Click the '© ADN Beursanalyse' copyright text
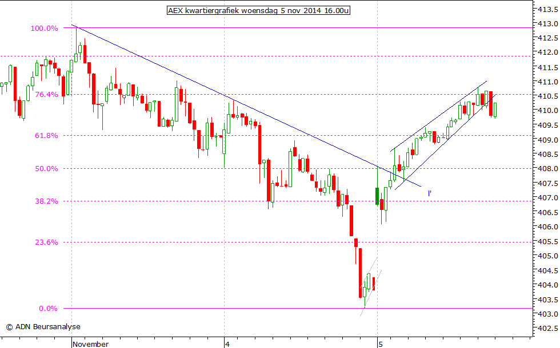 [43, 326]
